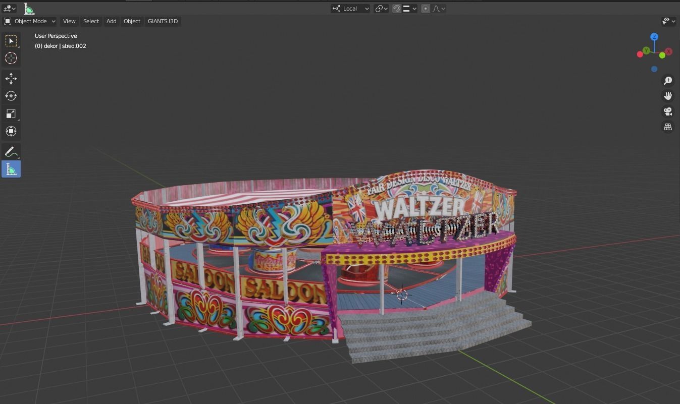Select the Move tool

click(11, 78)
